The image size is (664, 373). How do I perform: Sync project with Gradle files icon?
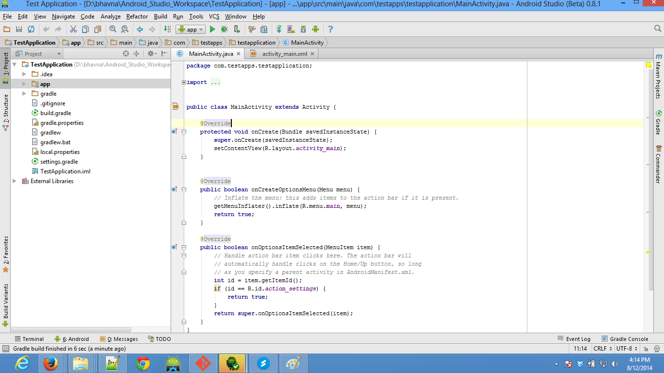[279, 30]
